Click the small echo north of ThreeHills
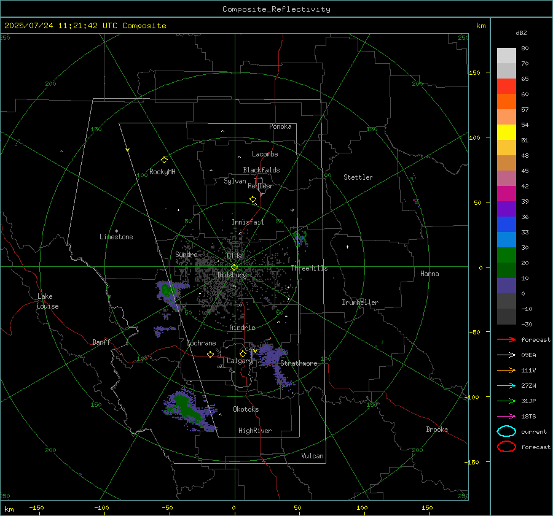 pos(300,239)
